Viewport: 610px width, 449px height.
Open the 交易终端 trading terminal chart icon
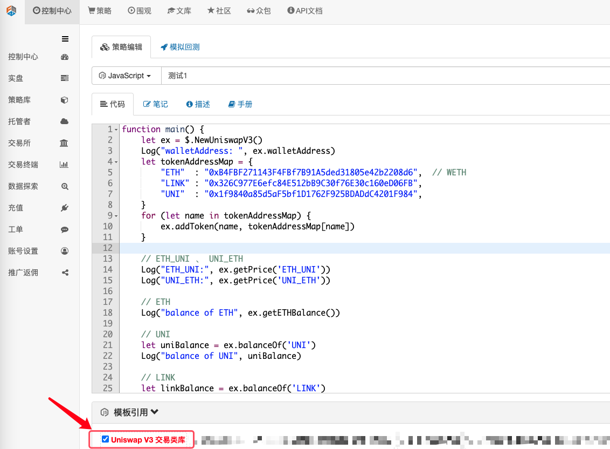click(x=64, y=164)
